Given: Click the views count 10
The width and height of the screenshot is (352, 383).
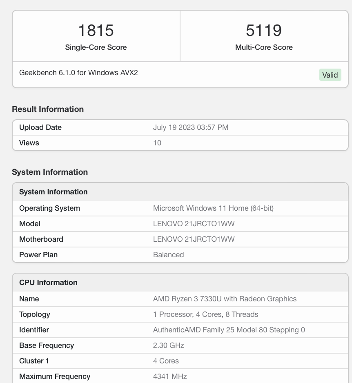Looking at the screenshot, I should point(157,143).
